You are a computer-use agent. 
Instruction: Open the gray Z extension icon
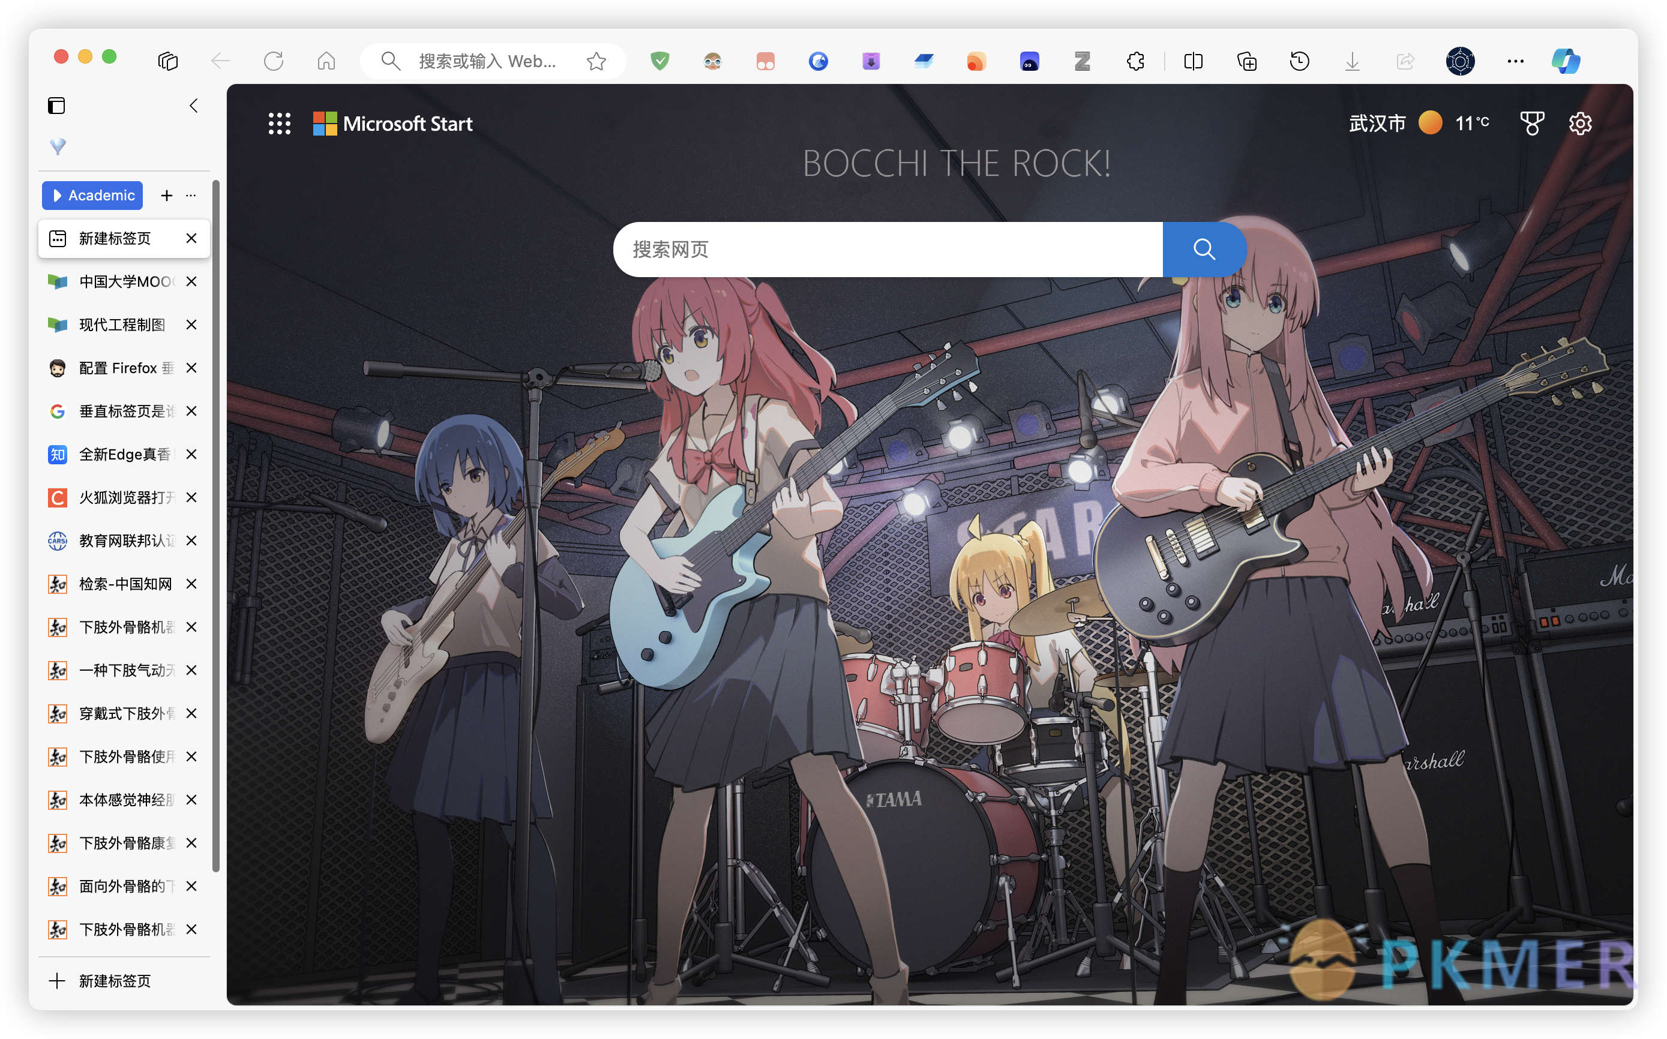click(x=1082, y=61)
